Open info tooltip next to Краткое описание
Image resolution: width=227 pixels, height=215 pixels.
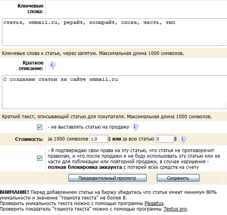(52, 65)
